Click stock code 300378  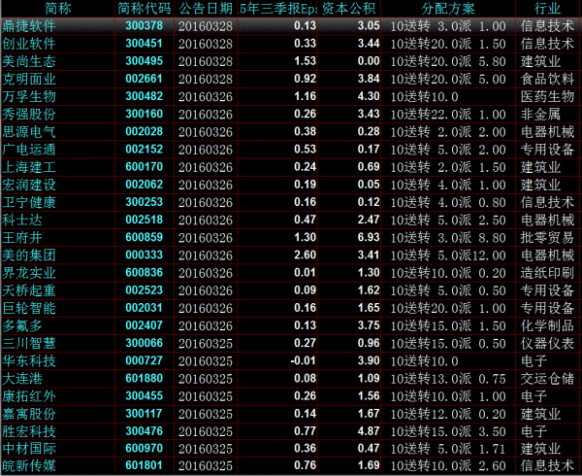(x=144, y=25)
